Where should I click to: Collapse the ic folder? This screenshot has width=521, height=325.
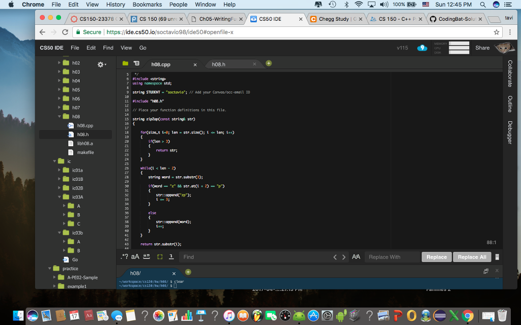(54, 161)
